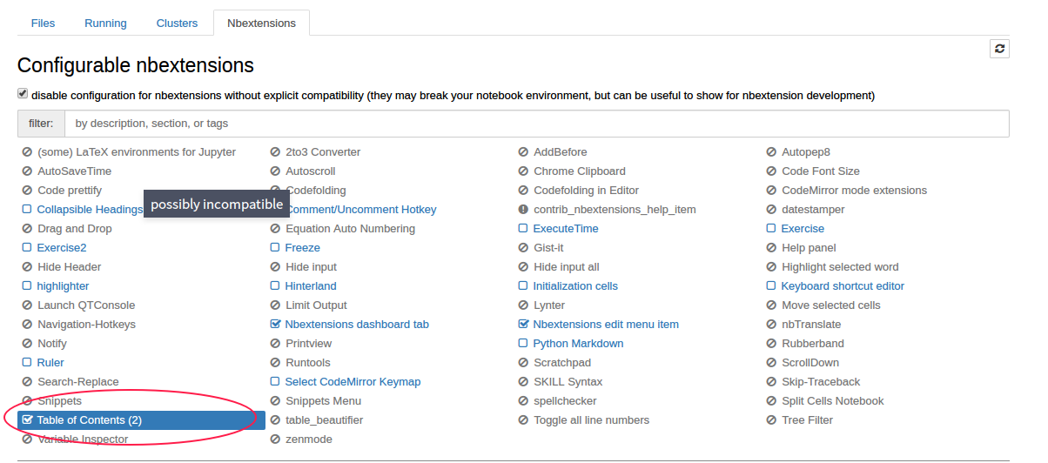Disable the Table of Contents (2) extension checkbox

coord(27,420)
